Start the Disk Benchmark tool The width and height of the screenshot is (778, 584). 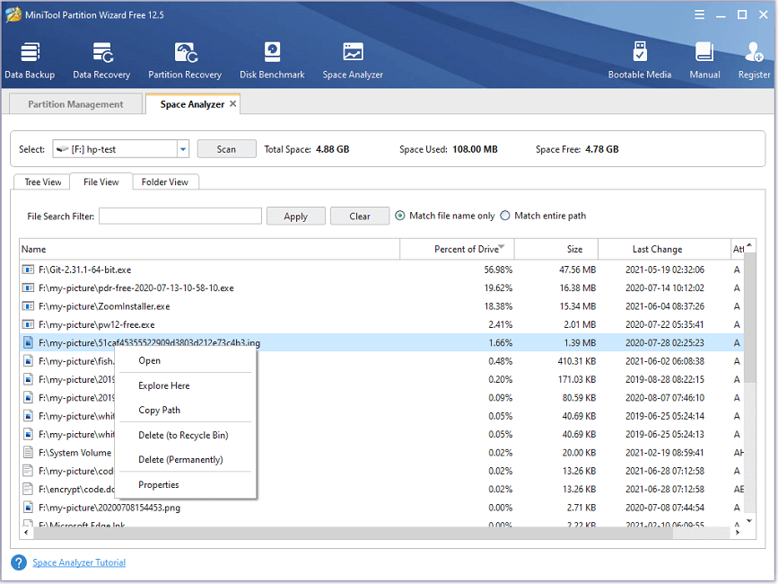[272, 60]
